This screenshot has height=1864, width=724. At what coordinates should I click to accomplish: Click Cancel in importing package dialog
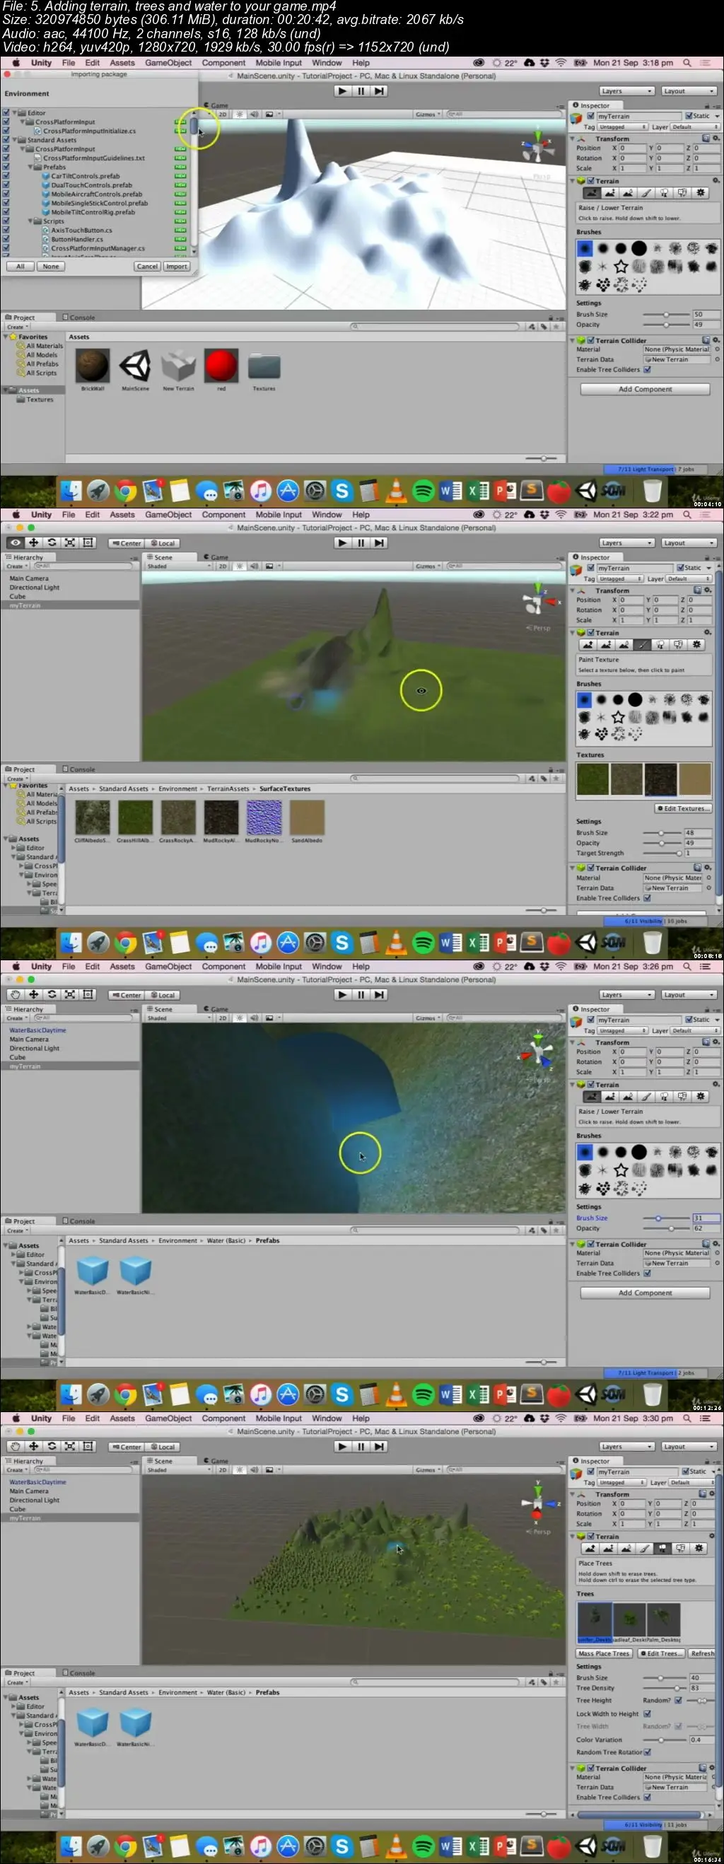pyautogui.click(x=148, y=267)
